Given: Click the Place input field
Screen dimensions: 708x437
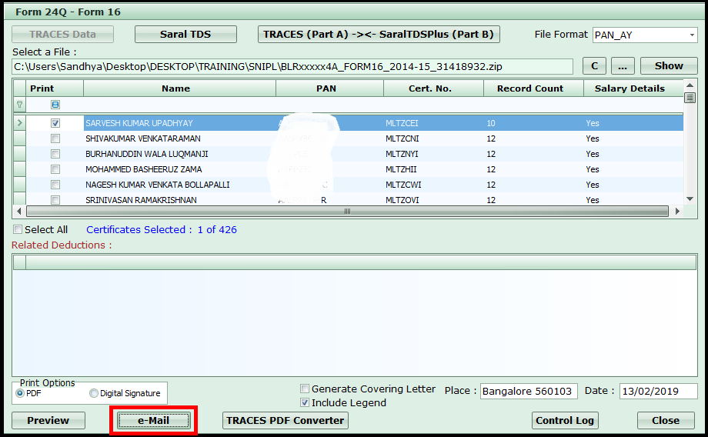Looking at the screenshot, I should (x=529, y=391).
